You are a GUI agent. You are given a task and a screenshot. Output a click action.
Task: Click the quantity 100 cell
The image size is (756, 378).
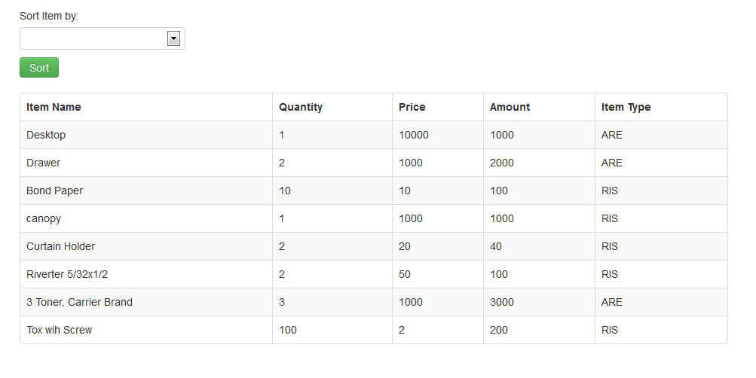[332, 330]
